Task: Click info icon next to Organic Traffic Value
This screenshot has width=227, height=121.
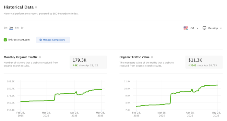Action: tap(152, 57)
